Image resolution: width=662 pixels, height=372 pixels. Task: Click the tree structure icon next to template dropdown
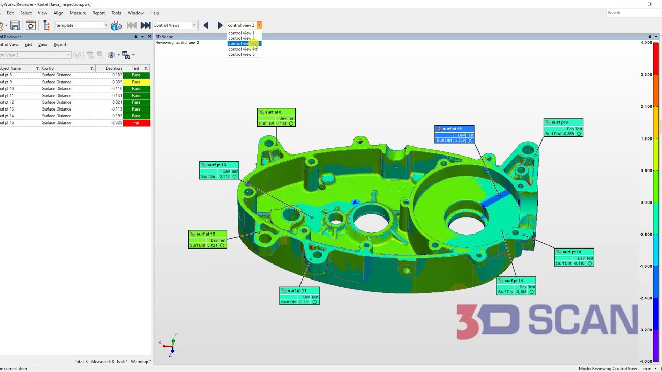[47, 25]
